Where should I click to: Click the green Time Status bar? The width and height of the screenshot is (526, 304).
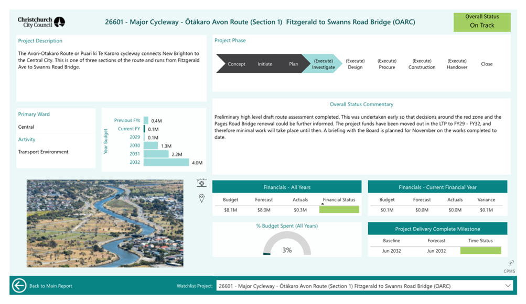480,251
